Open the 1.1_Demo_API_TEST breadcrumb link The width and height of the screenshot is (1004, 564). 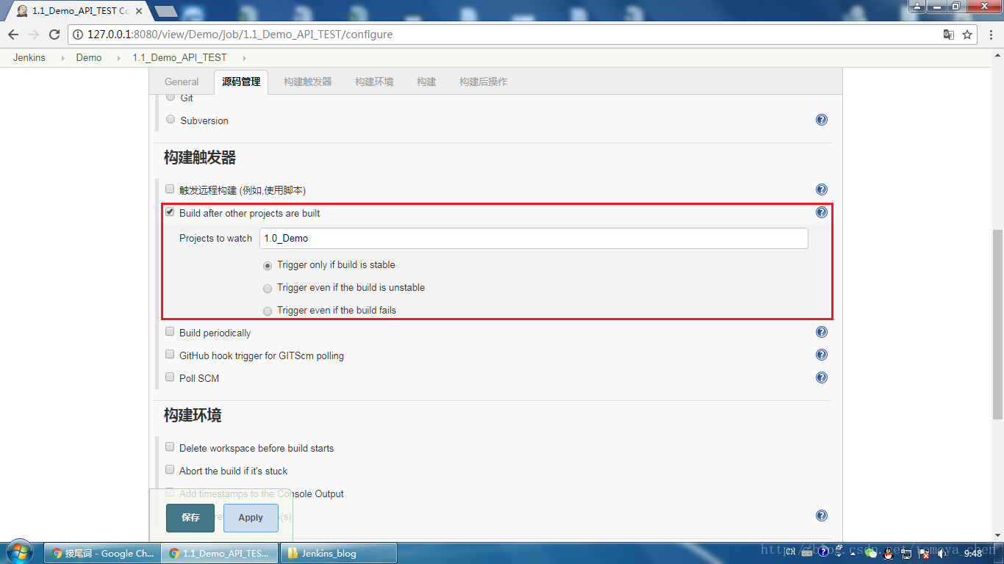coord(179,57)
